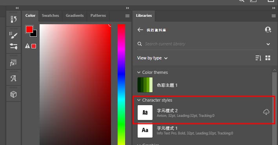This screenshot has width=278, height=145.
Task: Click the Anton 32pt style description text
Action: pos(185,116)
